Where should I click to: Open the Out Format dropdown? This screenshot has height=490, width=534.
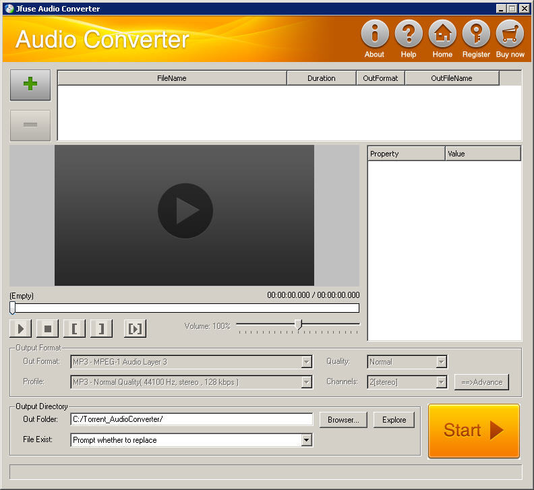(x=191, y=362)
